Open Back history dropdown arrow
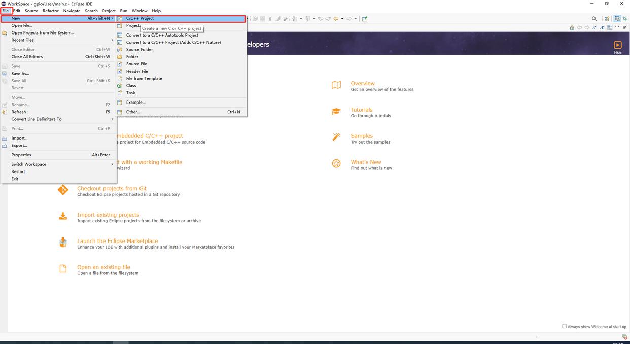Image resolution: width=630 pixels, height=344 pixels. point(342,19)
